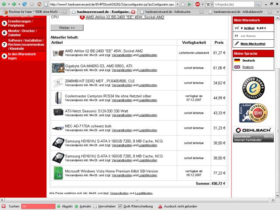
Task: Bookmark page with the star icon
Action: 183,4
